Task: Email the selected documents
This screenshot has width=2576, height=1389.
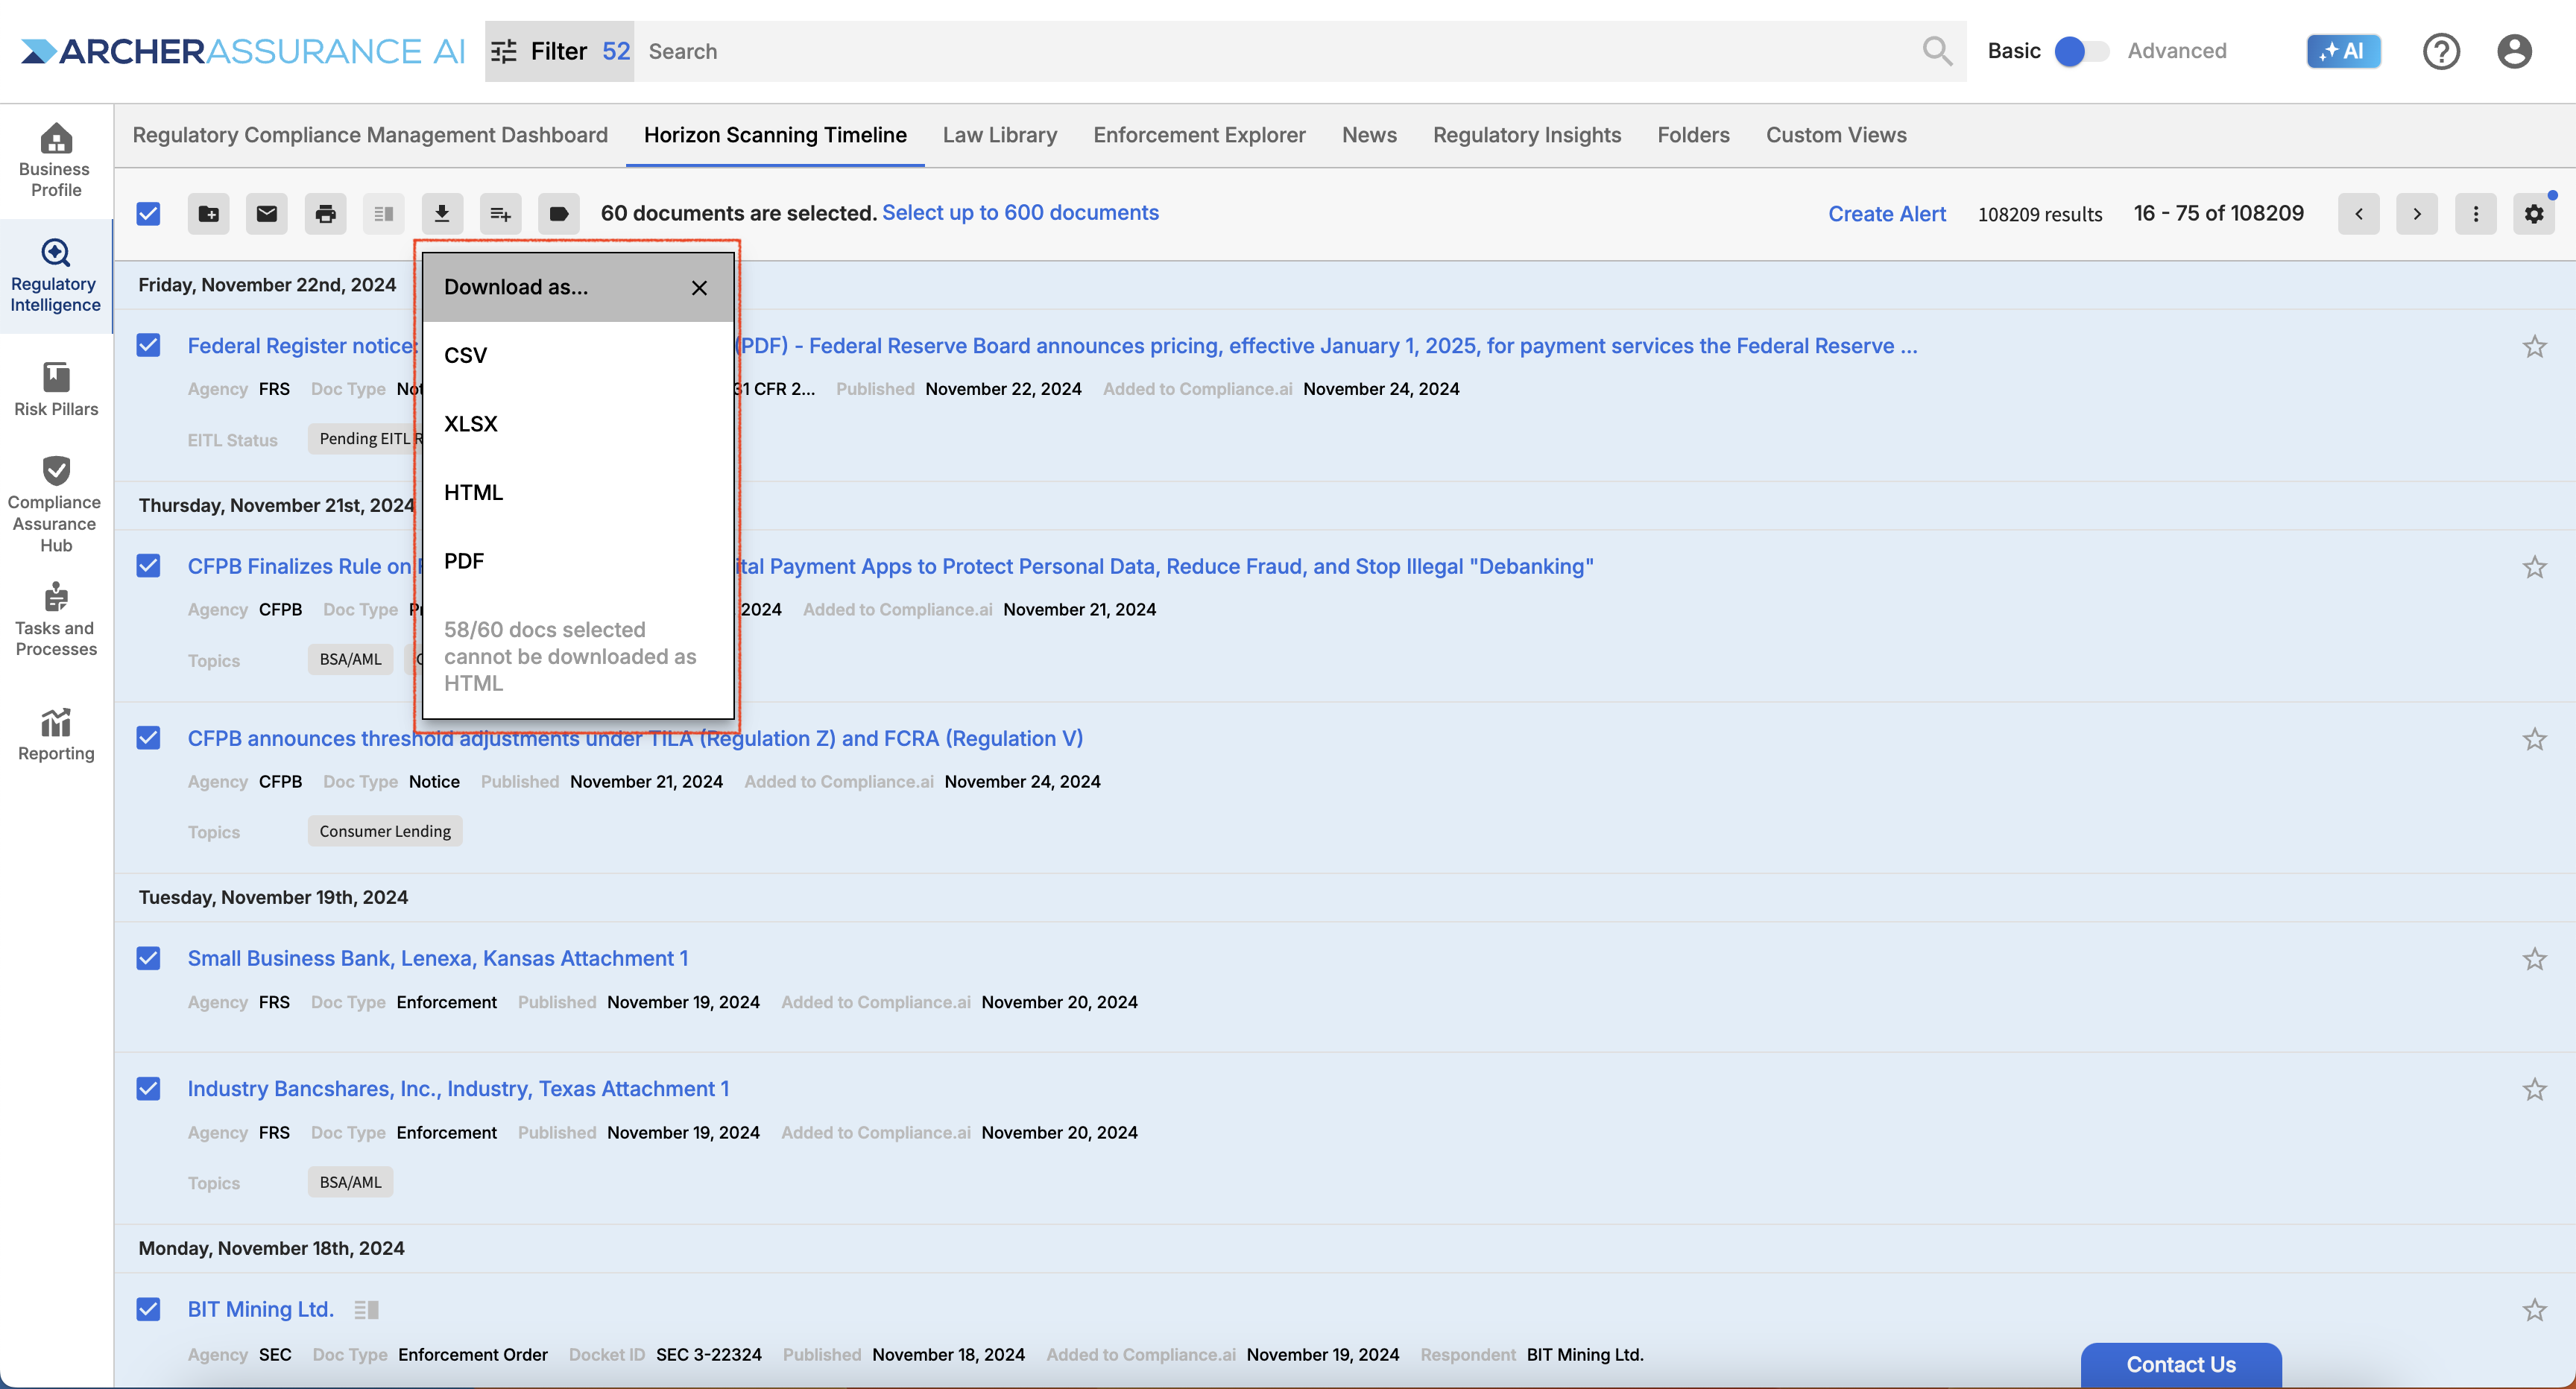Action: click(x=267, y=213)
